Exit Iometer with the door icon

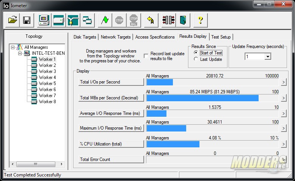tap(183, 20)
